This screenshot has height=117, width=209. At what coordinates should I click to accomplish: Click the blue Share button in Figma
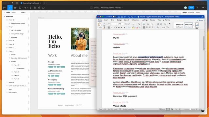tap(191, 8)
